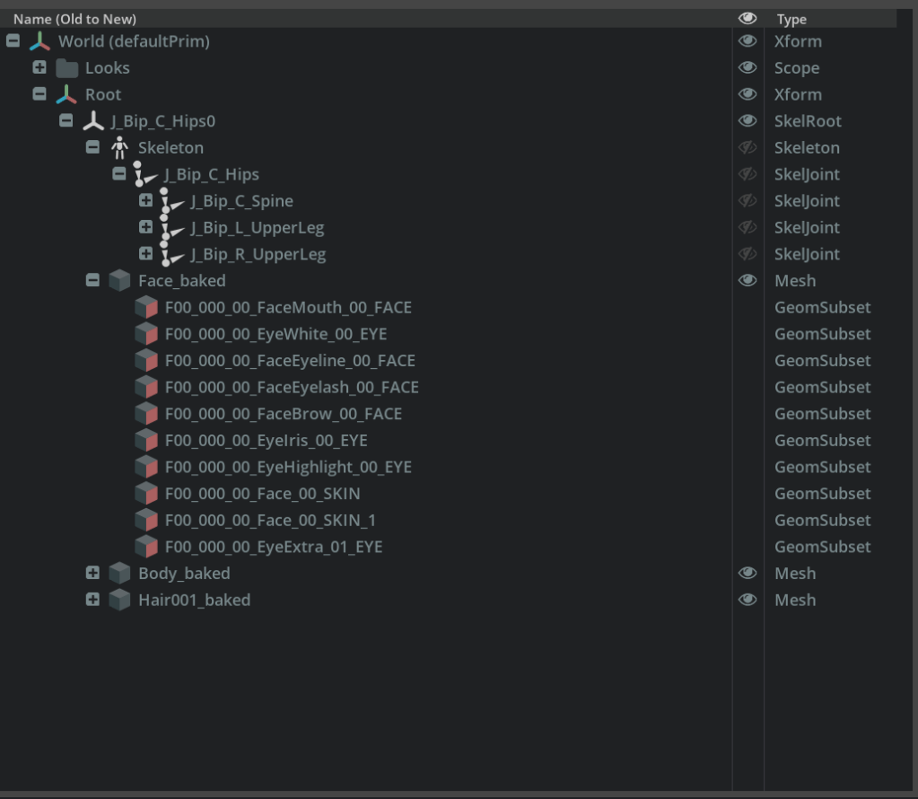
Task: Click the Hair001_baked mesh cube icon
Action: click(119, 600)
